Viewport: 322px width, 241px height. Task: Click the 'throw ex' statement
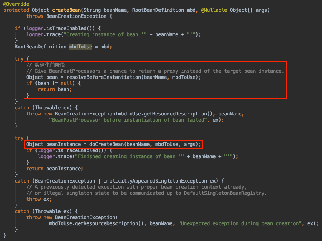[39, 199]
